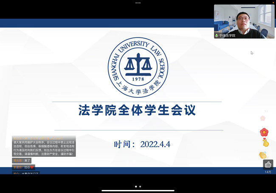Open the webinar welcome notice message
The width and height of the screenshot is (276, 193).
pos(44,146)
